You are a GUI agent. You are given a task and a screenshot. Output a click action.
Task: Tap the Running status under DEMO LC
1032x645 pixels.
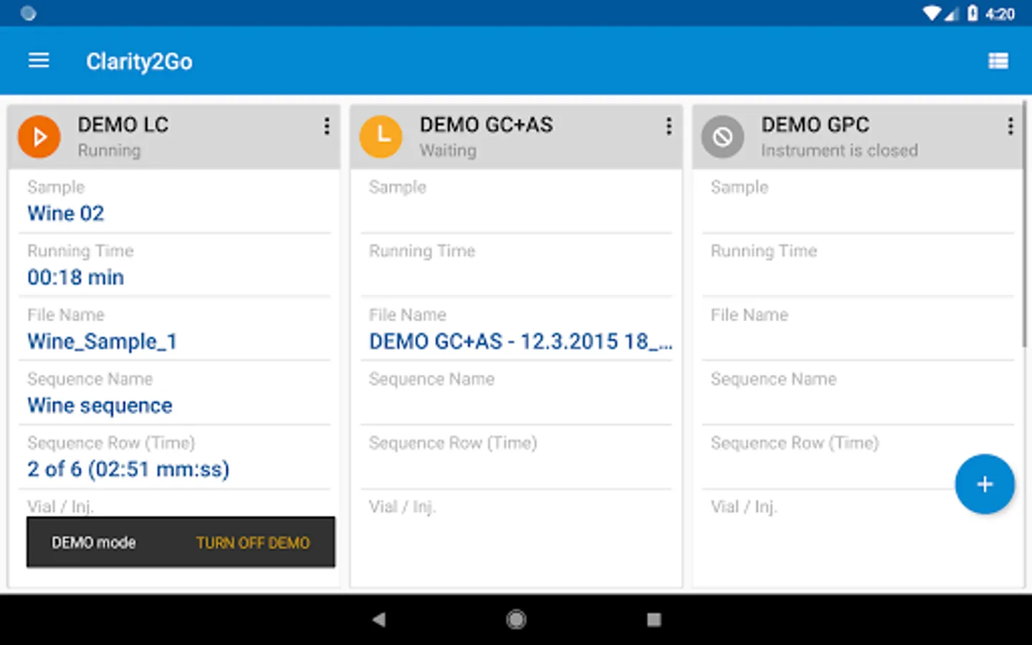tap(109, 150)
